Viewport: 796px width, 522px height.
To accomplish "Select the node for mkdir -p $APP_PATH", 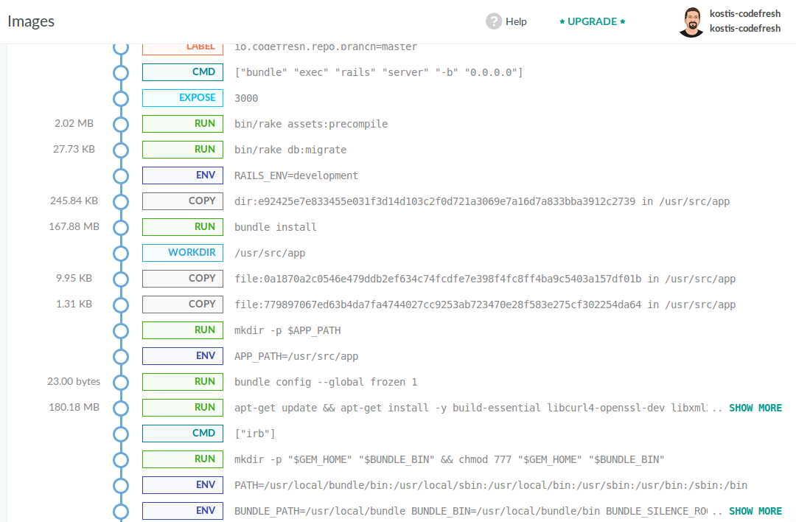I will click(x=121, y=330).
